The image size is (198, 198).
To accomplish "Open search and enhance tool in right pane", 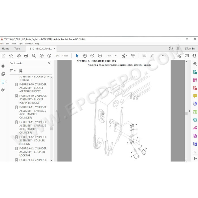I will click(195, 64).
